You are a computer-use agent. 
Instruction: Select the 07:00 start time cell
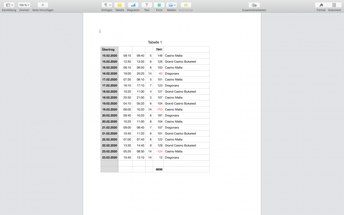tap(125, 139)
